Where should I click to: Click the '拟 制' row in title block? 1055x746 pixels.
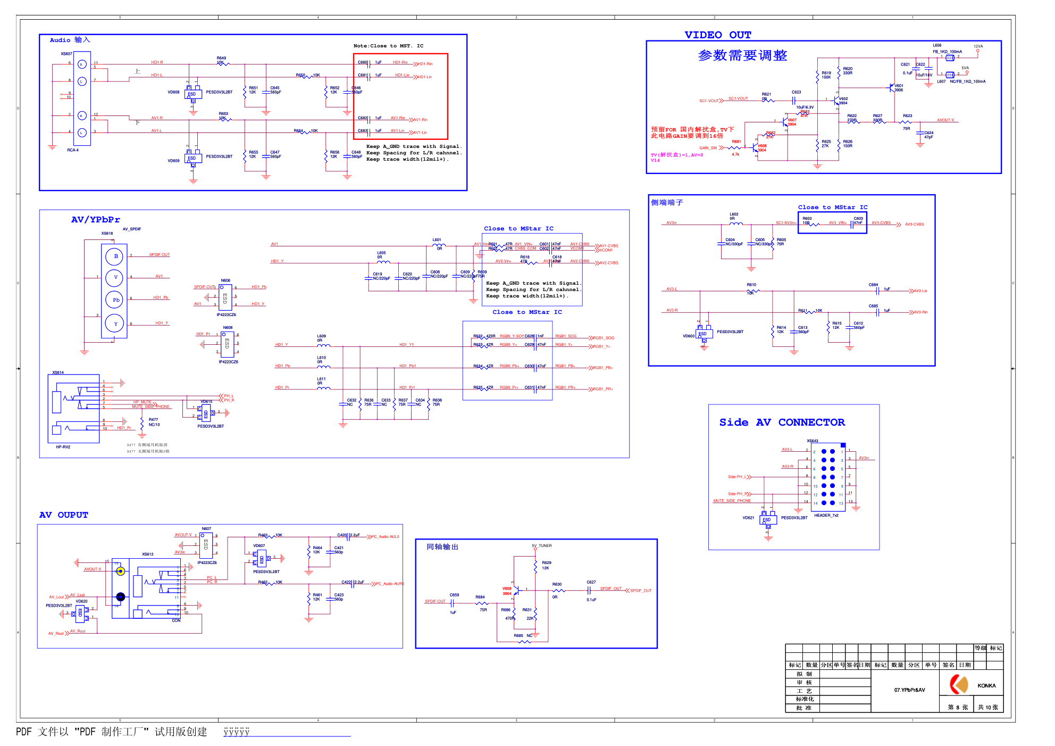[x=828, y=674]
